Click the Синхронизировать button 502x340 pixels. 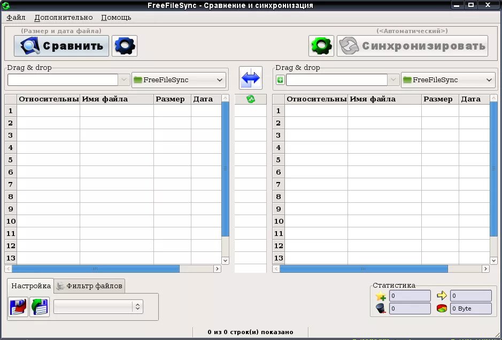coord(412,46)
